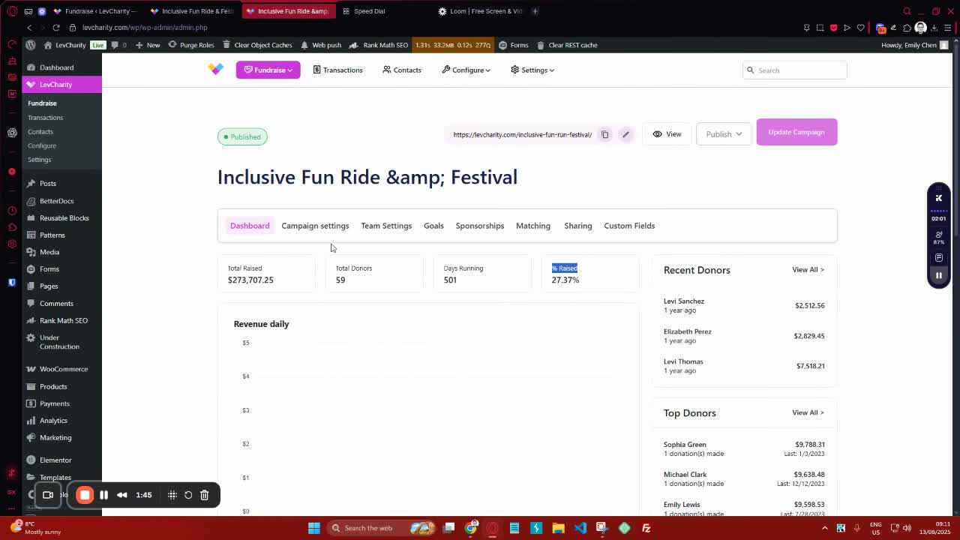
Task: Restart the recording with the restart icon
Action: 188,495
